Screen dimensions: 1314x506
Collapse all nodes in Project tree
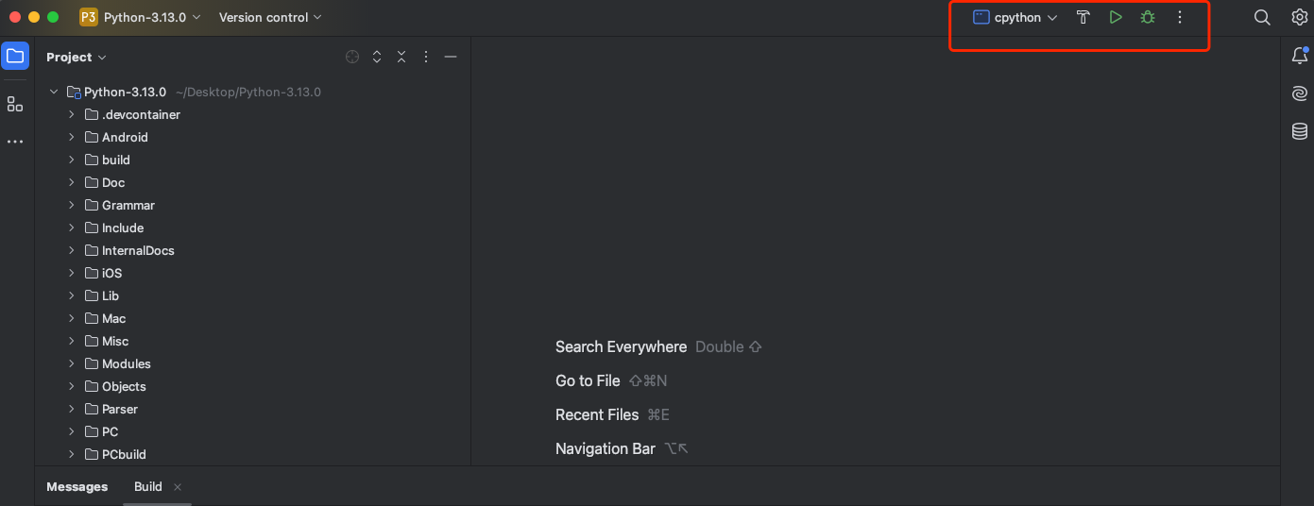point(401,57)
